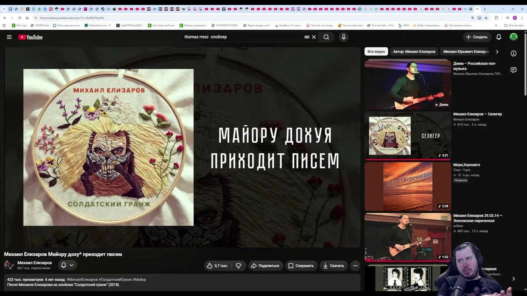Open the bookmarks bar apps grid
Screen dimensions: 527x296
[5, 25]
